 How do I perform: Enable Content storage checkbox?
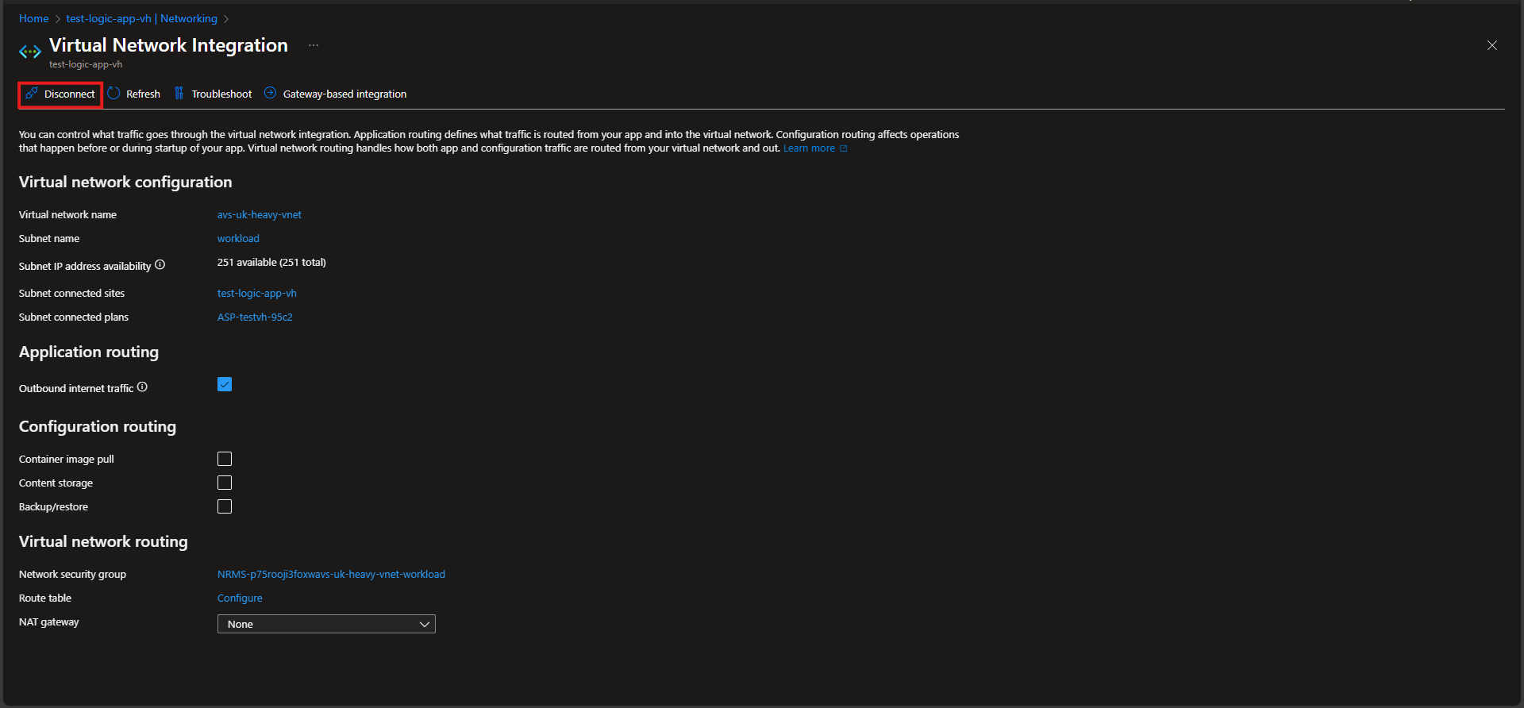225,483
